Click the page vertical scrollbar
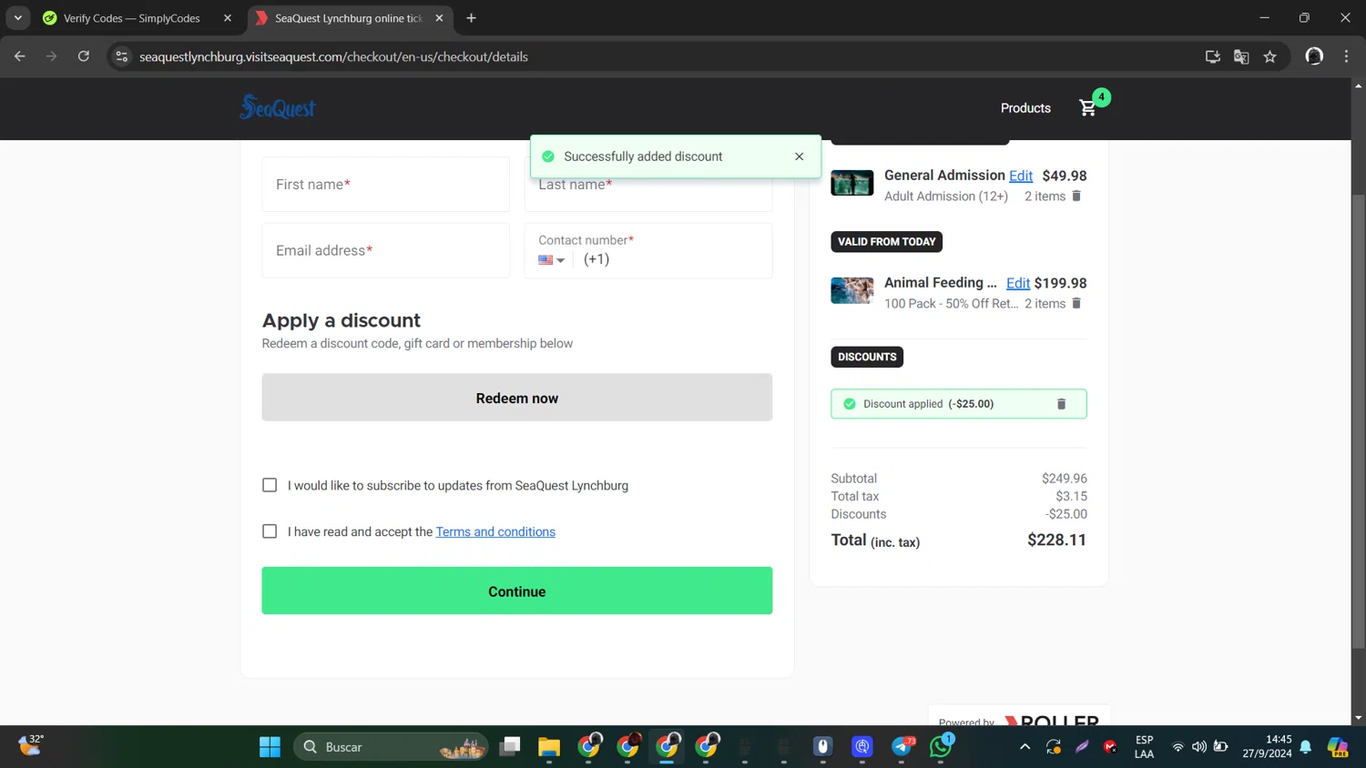Screen dimensions: 1366x768 pyautogui.click(x=1358, y=421)
